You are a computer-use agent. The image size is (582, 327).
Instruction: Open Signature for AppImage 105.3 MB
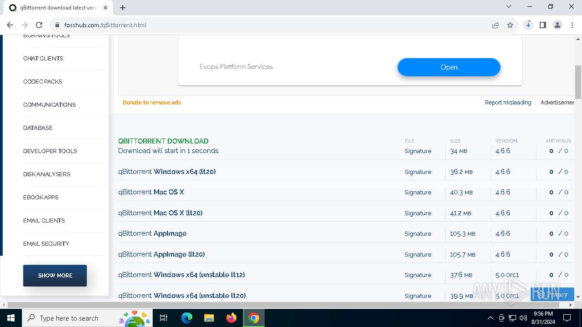click(x=418, y=234)
